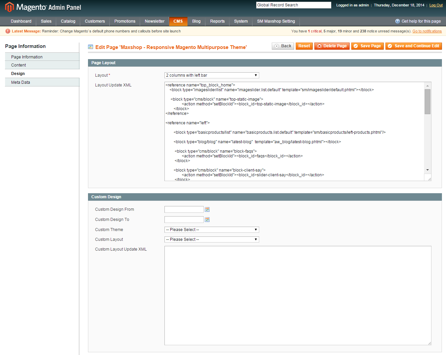Switch to the Content tab
Viewport: 446px width, 355px height.
42,65
